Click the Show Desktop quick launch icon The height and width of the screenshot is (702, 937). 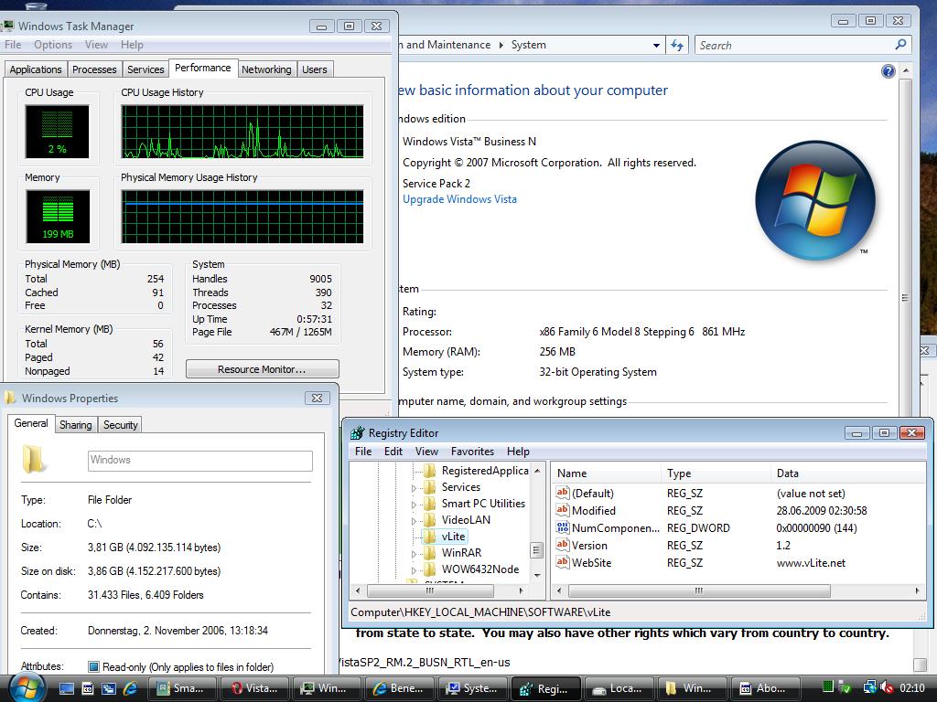pyautogui.click(x=66, y=688)
